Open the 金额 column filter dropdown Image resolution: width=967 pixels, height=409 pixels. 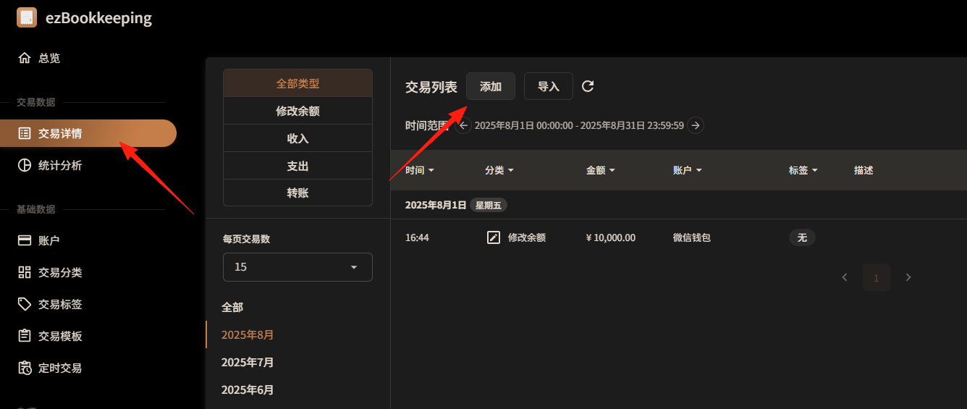(601, 170)
